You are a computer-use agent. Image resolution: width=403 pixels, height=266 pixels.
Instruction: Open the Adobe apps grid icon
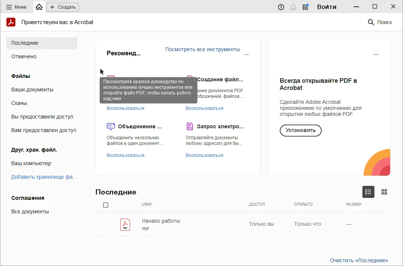pyautogui.click(x=305, y=7)
